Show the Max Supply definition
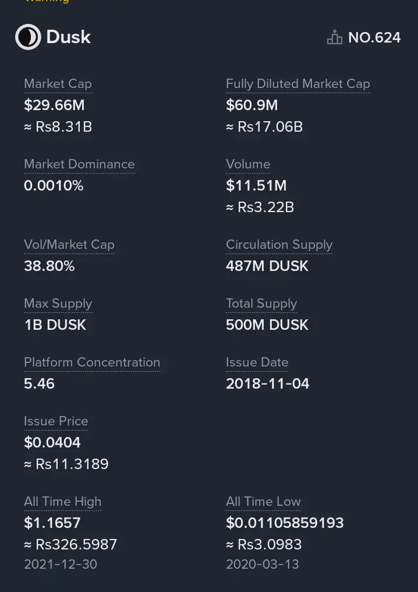Image resolution: width=418 pixels, height=592 pixels. point(58,304)
